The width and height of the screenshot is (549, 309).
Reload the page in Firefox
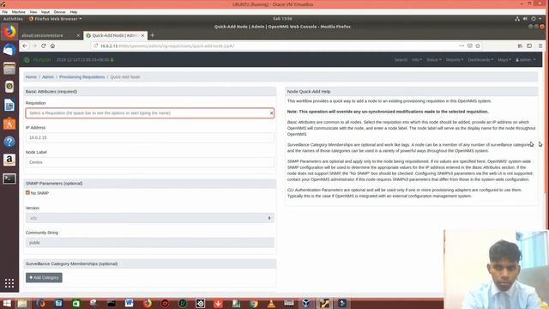pos(44,45)
